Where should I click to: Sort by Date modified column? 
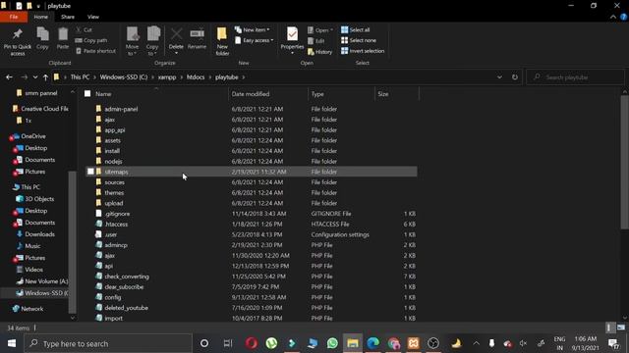(251, 94)
